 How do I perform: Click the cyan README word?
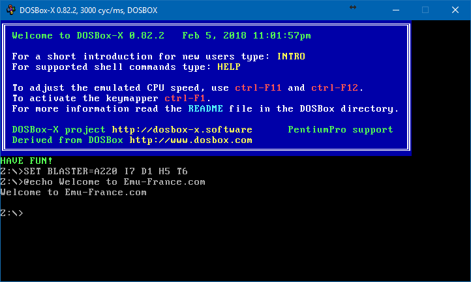pos(205,108)
